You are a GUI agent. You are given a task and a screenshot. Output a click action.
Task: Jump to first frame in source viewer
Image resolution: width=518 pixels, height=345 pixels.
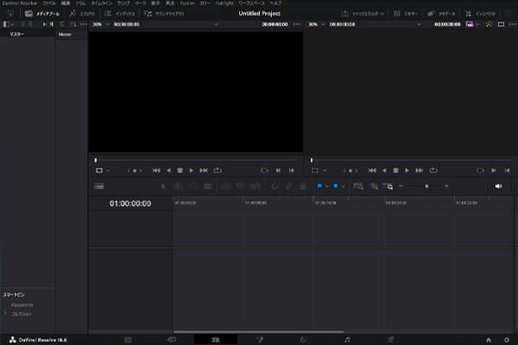pos(156,171)
